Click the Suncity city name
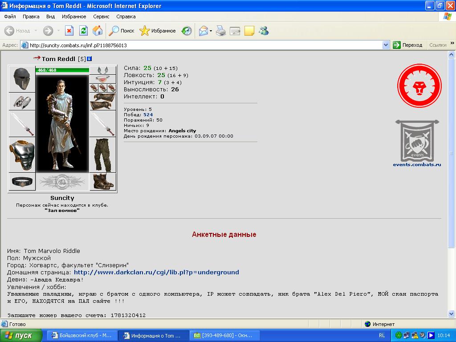The height and width of the screenshot is (342, 456). coord(62,198)
